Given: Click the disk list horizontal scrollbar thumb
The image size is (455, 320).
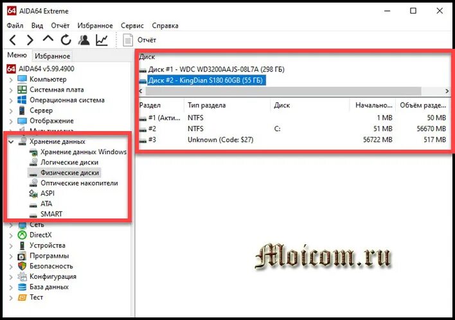Looking at the screenshot, I should 283,91.
